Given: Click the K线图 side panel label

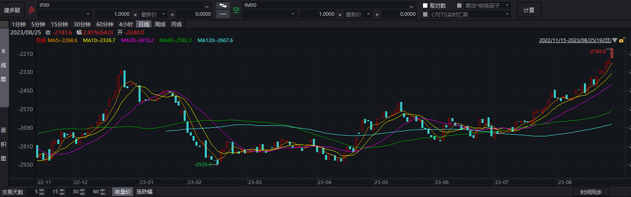Looking at the screenshot, I should [4, 66].
